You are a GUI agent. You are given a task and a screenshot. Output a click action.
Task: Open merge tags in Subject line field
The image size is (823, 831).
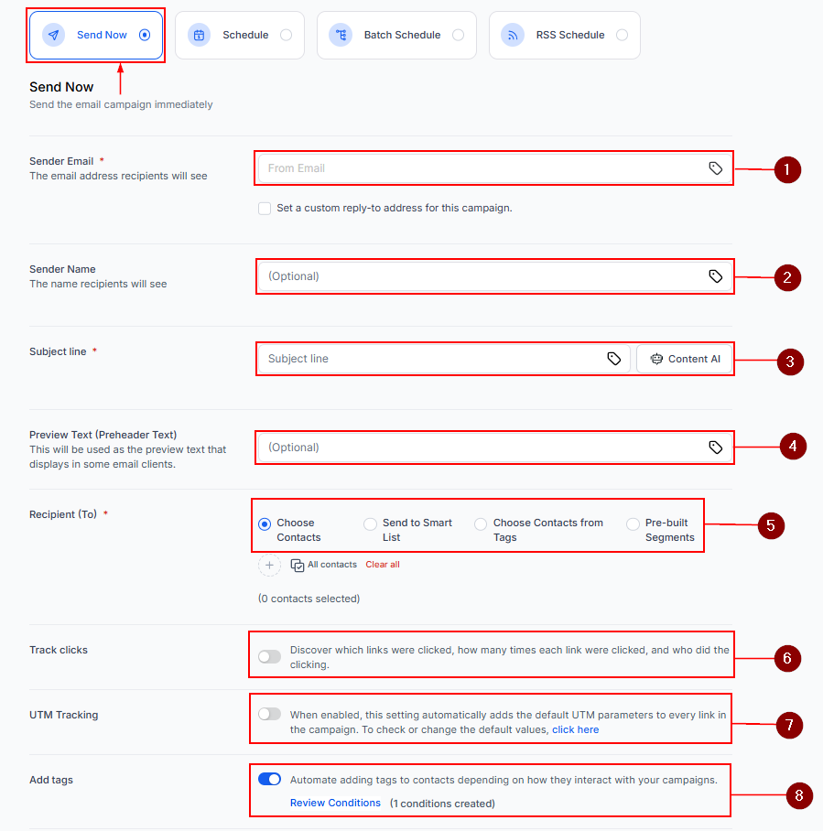[613, 359]
